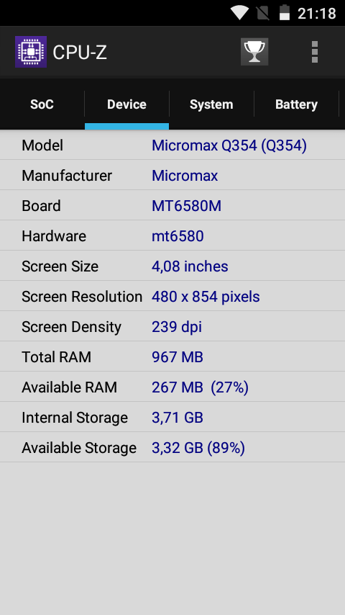The image size is (345, 615).
Task: Switch to the SoC tab
Action: (42, 104)
